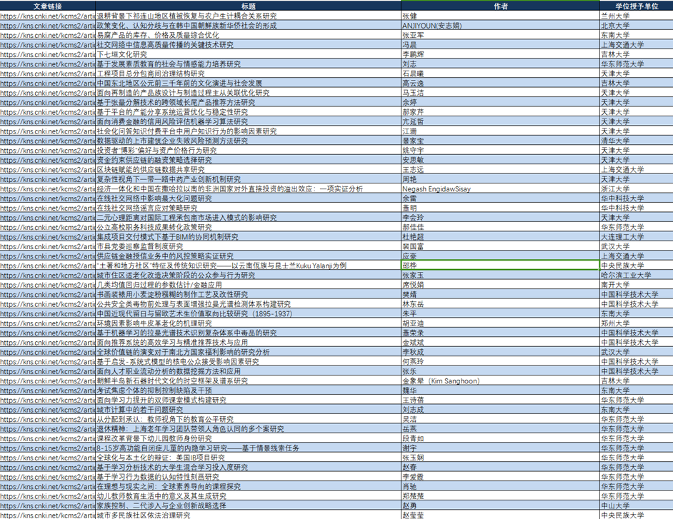Click title 市县党委巡察监督制度研究
Viewport: 673px width, 519px height.
140,246
